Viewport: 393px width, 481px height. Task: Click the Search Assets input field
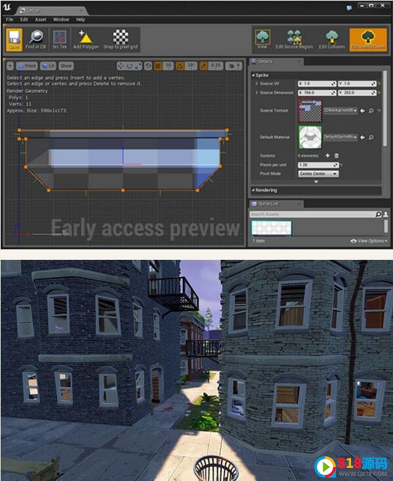click(312, 214)
